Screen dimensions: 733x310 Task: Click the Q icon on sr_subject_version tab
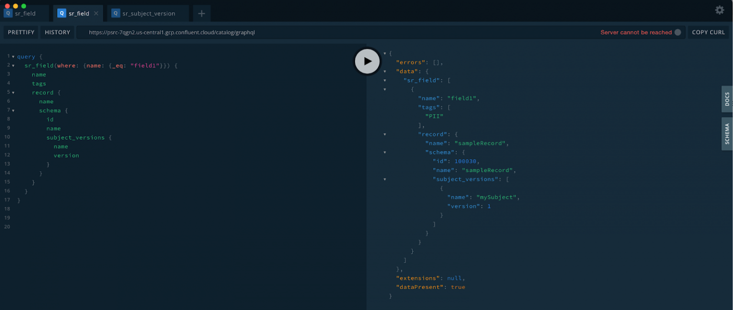[115, 13]
